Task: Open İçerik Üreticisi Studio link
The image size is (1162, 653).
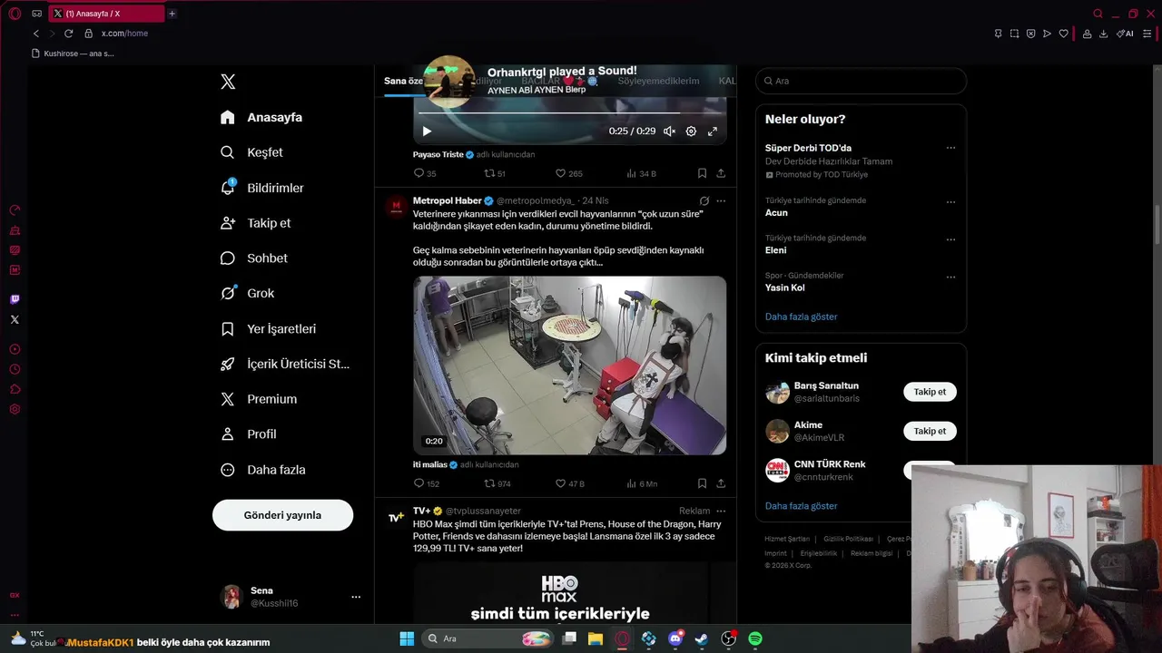Action: 285,364
